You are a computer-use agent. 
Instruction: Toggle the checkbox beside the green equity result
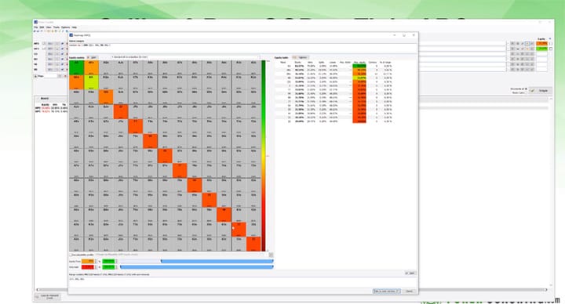click(551, 49)
